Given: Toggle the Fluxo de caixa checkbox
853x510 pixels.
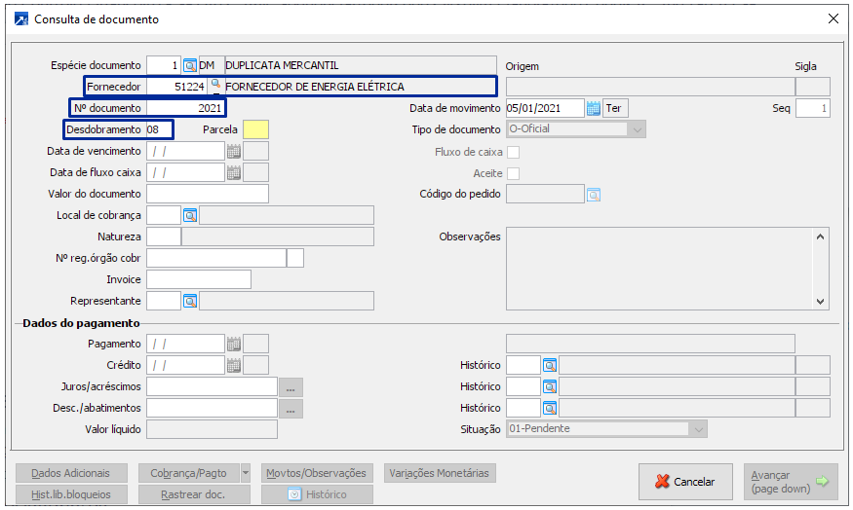Looking at the screenshot, I should pos(513,152).
